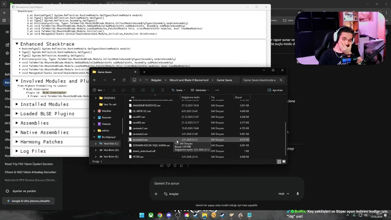
Task: Click the microphone icon in the Gemini prompt box
Action: pyautogui.click(x=298, y=194)
